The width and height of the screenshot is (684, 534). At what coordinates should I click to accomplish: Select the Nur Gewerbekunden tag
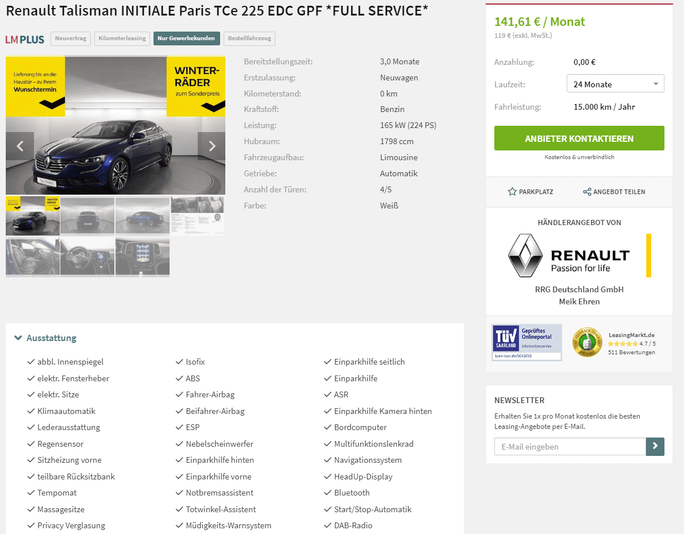pos(186,38)
